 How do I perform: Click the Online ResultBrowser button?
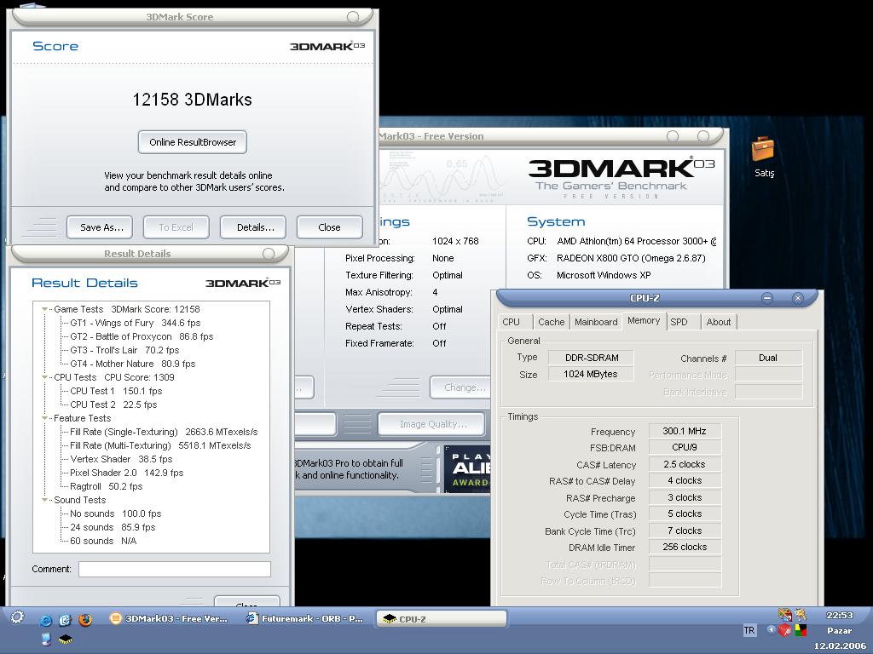coord(193,142)
